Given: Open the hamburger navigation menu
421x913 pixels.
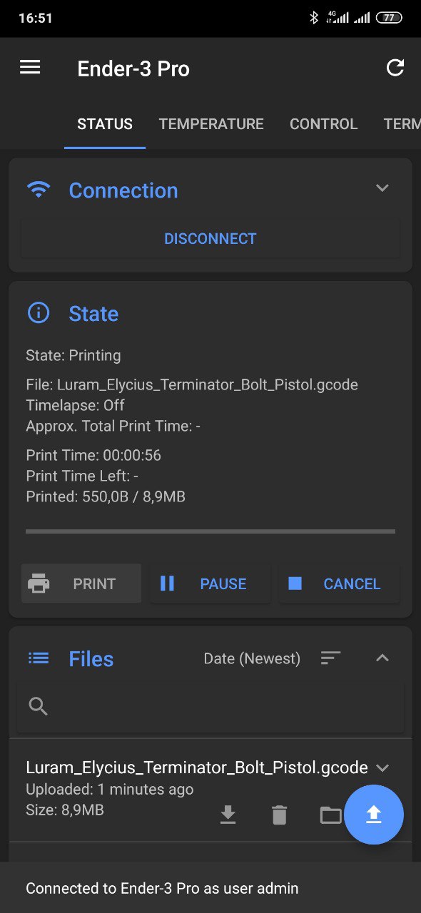Looking at the screenshot, I should click(30, 68).
